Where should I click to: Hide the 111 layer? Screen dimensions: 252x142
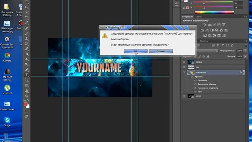point(184,67)
